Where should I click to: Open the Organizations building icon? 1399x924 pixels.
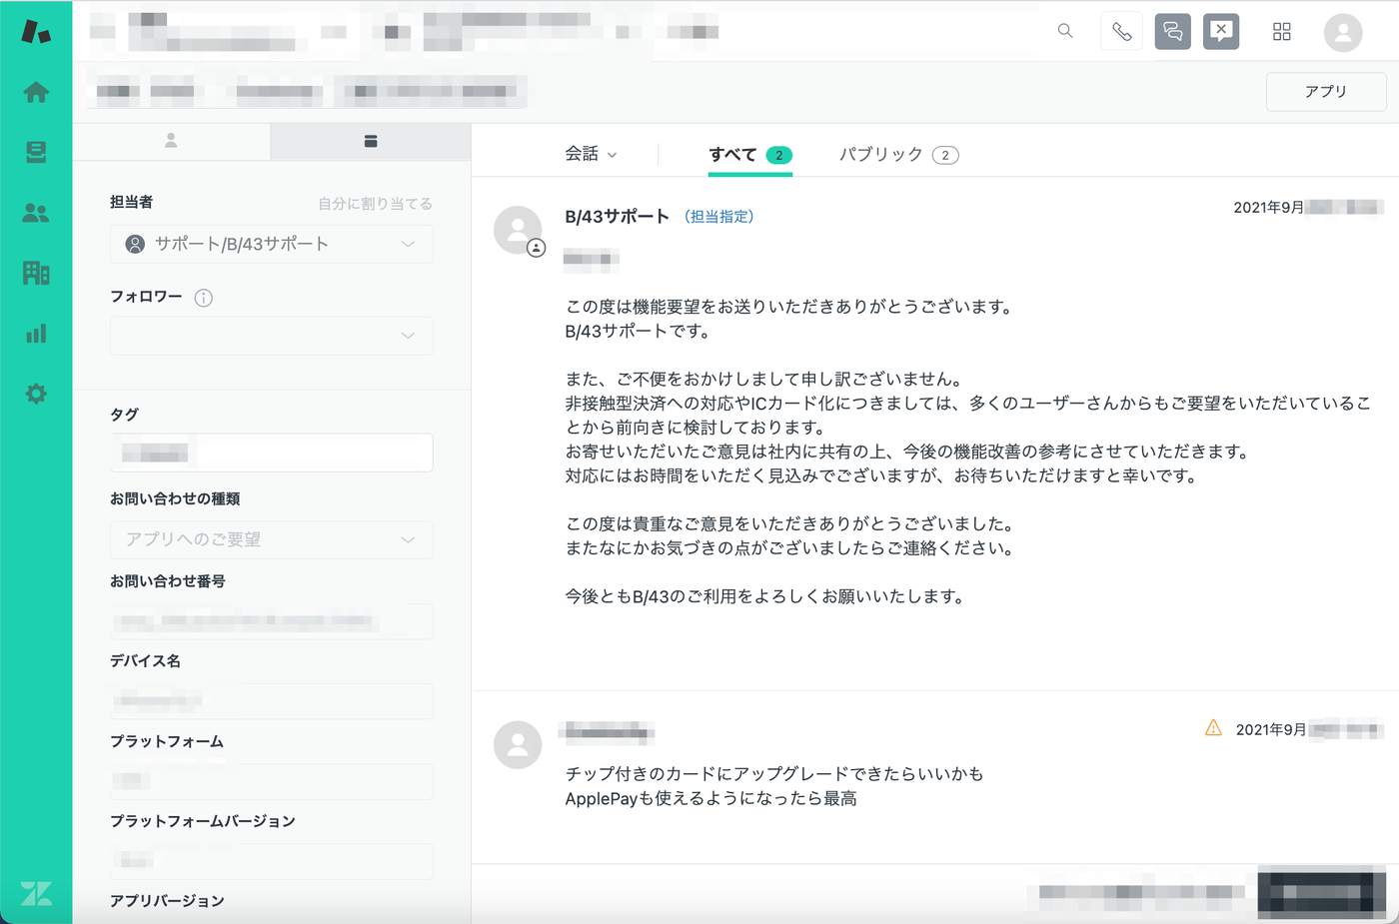pyautogui.click(x=36, y=273)
